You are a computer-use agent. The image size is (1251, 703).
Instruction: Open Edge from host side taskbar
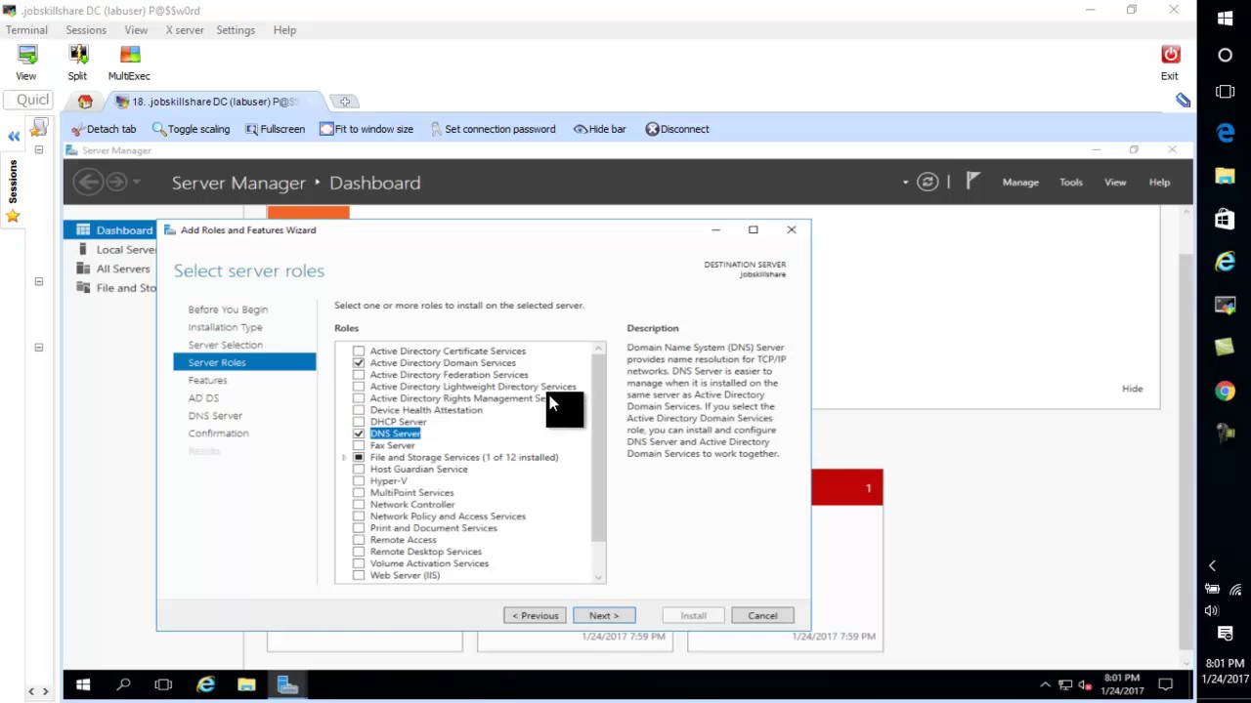[x=1225, y=133]
